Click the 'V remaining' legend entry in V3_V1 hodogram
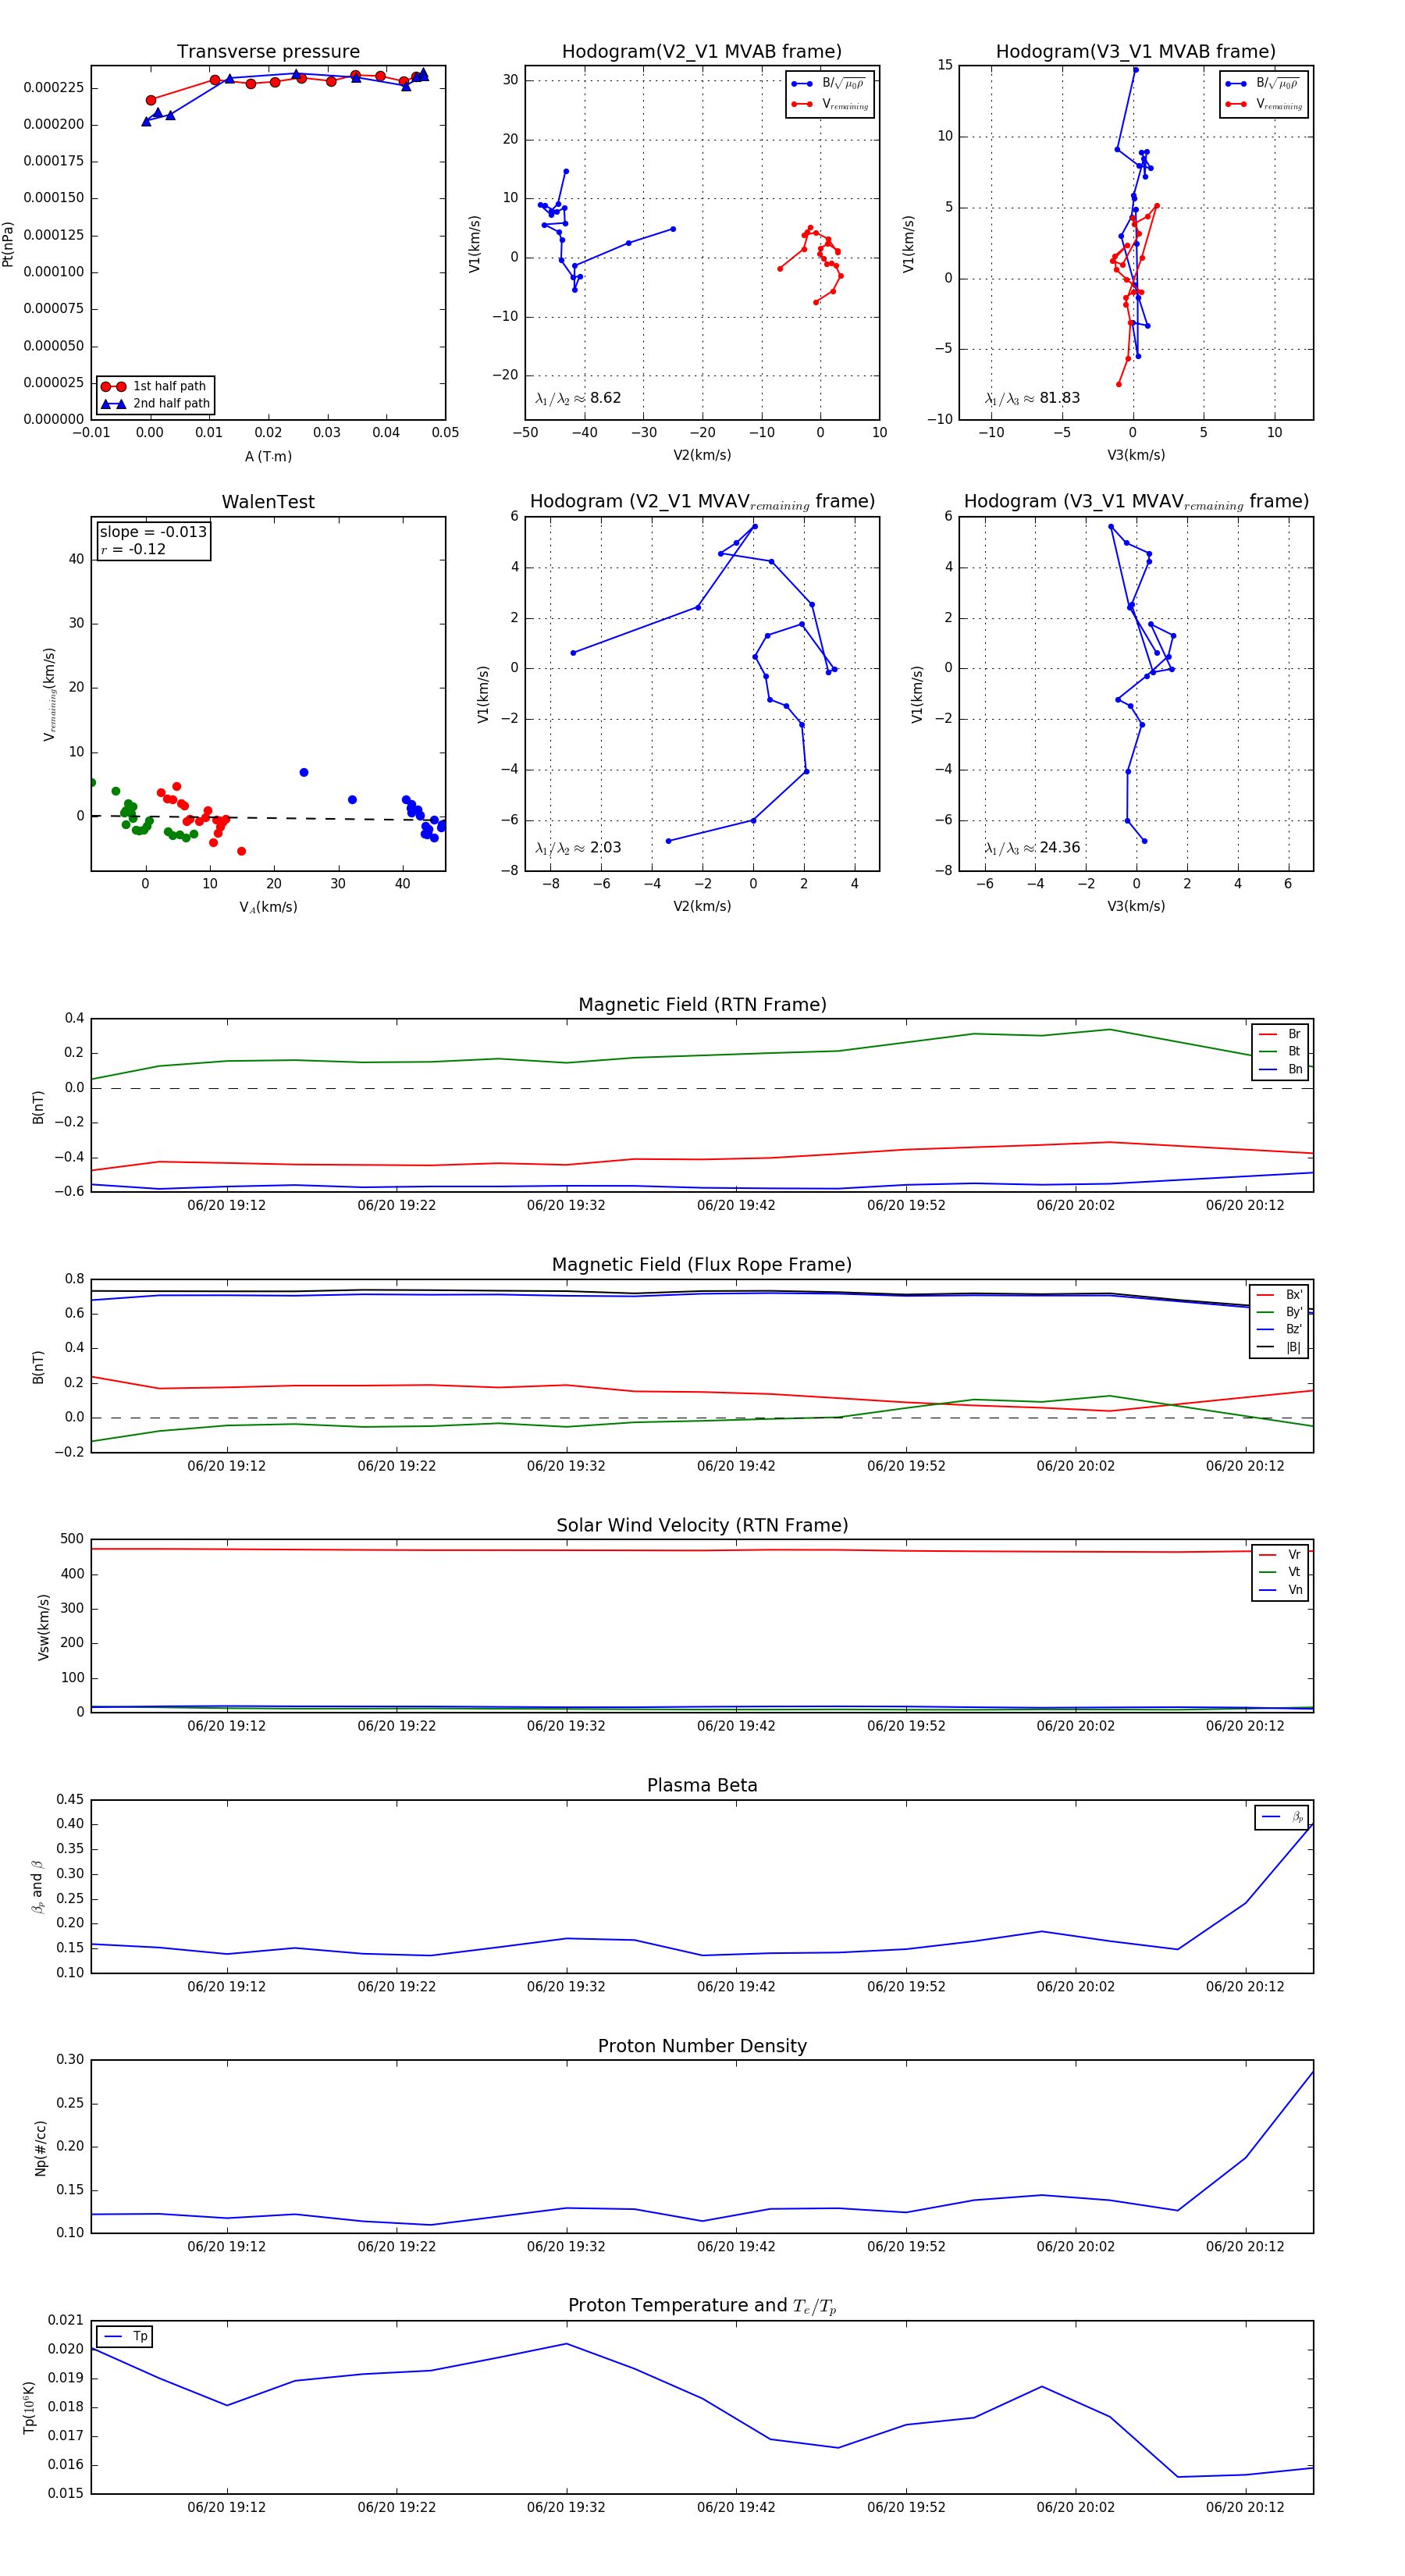Screen dimensions: 1405x2576 pyautogui.click(x=1264, y=104)
